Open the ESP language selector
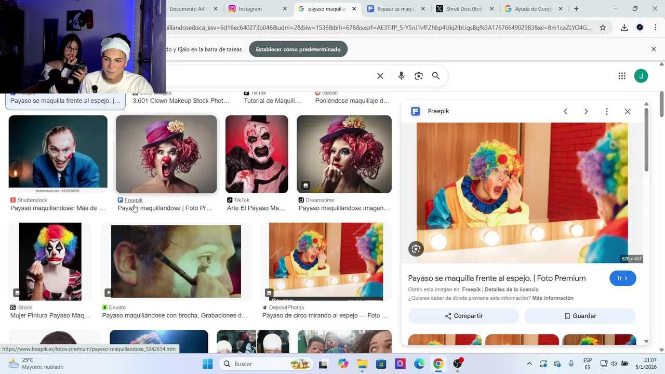The height and width of the screenshot is (374, 665). tap(588, 364)
